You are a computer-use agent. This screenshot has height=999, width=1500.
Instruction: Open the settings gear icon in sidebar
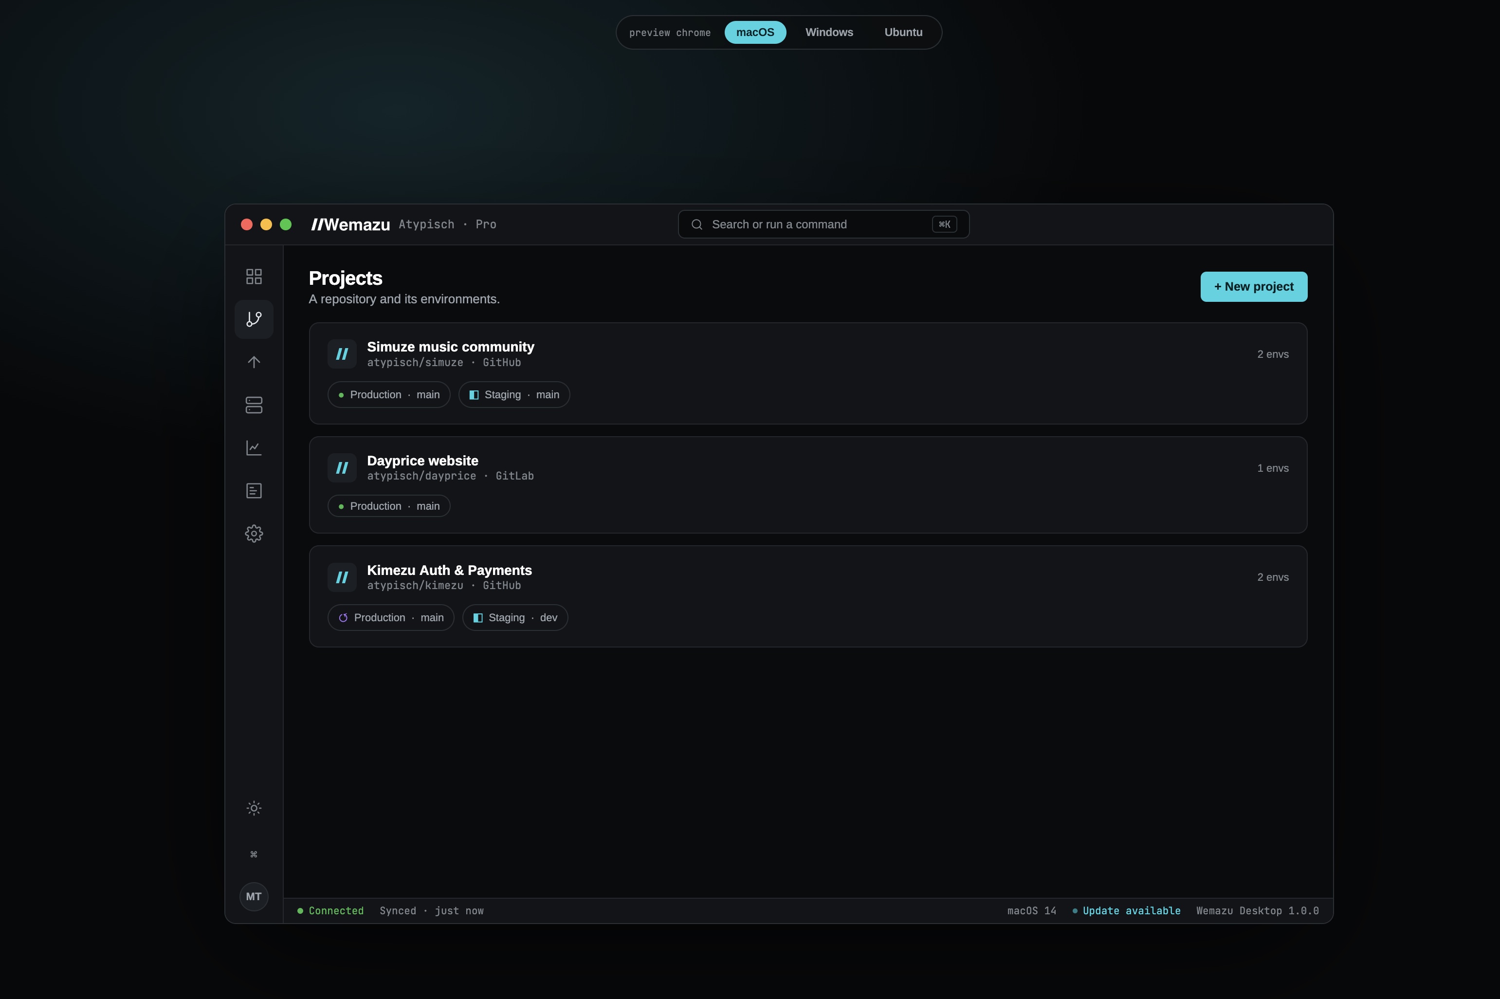(x=254, y=533)
